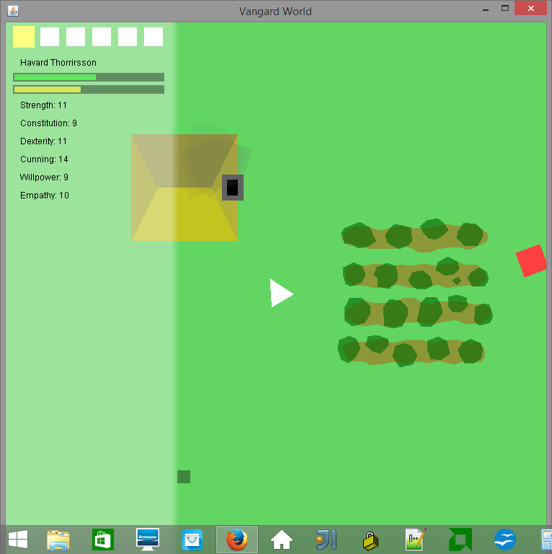
Task: Select the second white slot square
Action: tap(50, 37)
